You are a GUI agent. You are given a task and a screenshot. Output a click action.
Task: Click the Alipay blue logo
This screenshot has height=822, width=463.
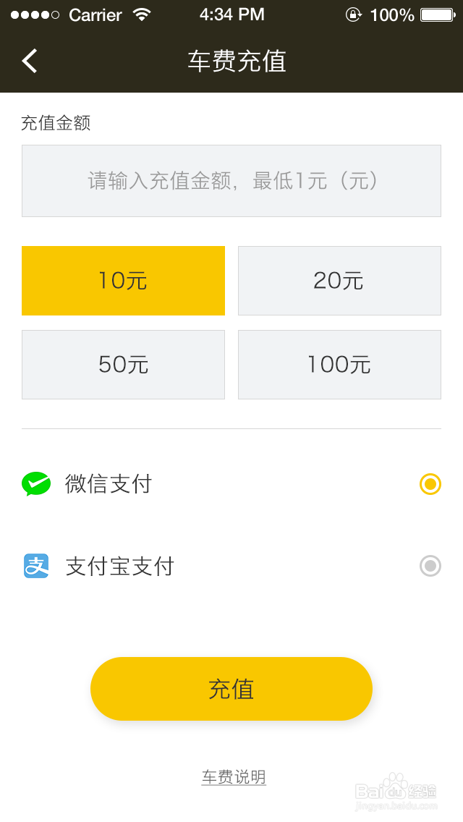(36, 566)
